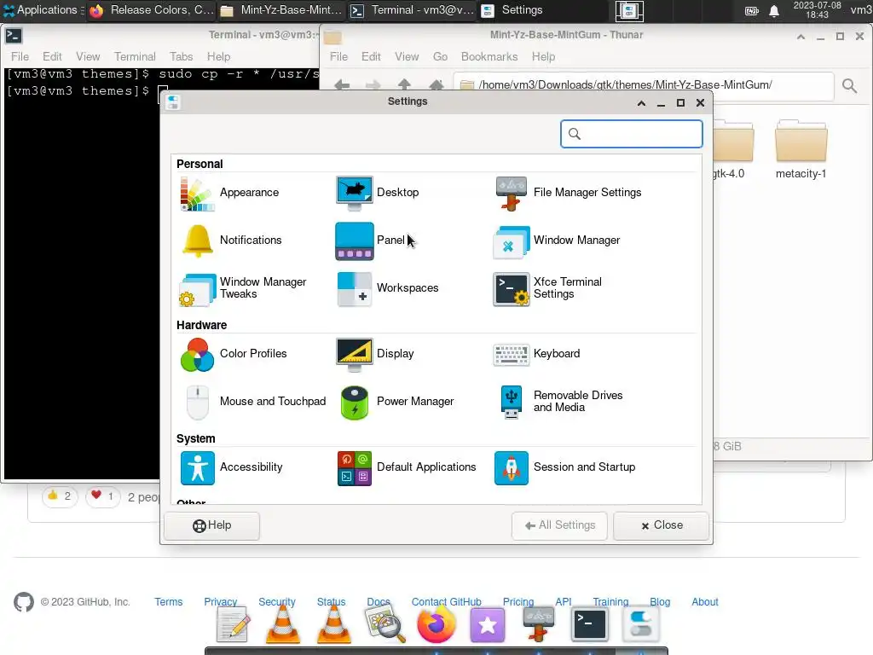This screenshot has width=873, height=655.
Task: Click the battery indicator in panel
Action: (752, 11)
